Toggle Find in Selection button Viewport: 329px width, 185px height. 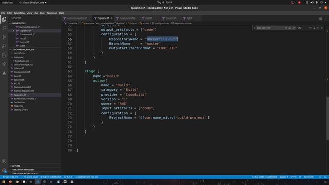coord(318,28)
